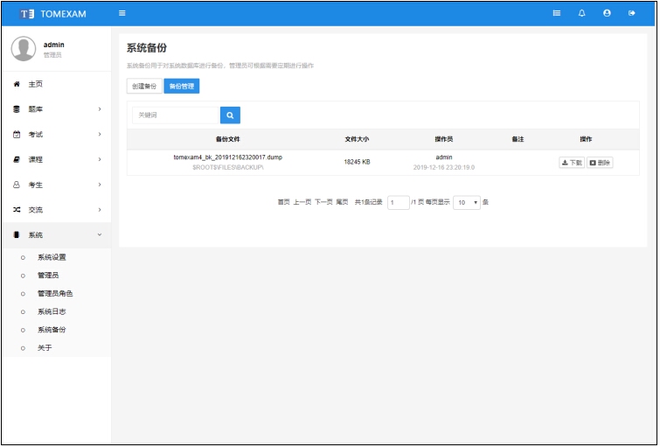
Task: Click the 备份文件 column header
Action: [x=227, y=139]
